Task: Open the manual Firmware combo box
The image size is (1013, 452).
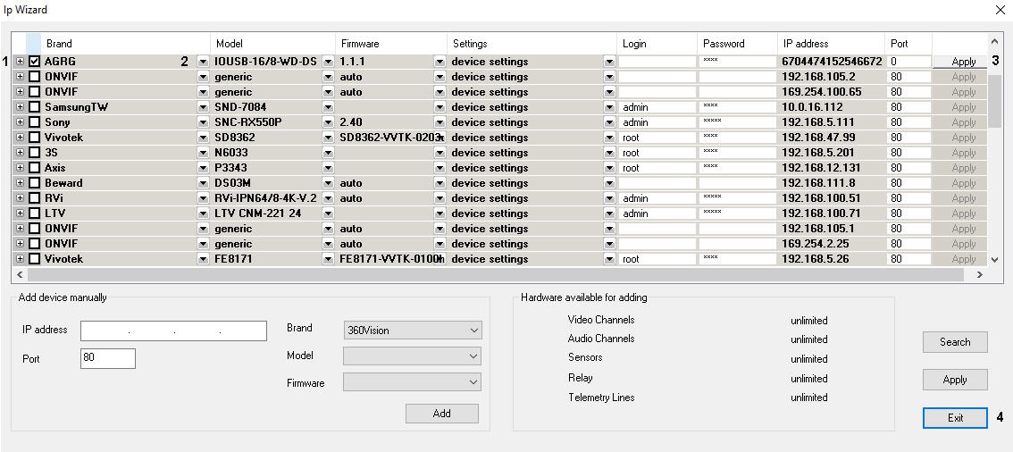Action: tap(412, 382)
